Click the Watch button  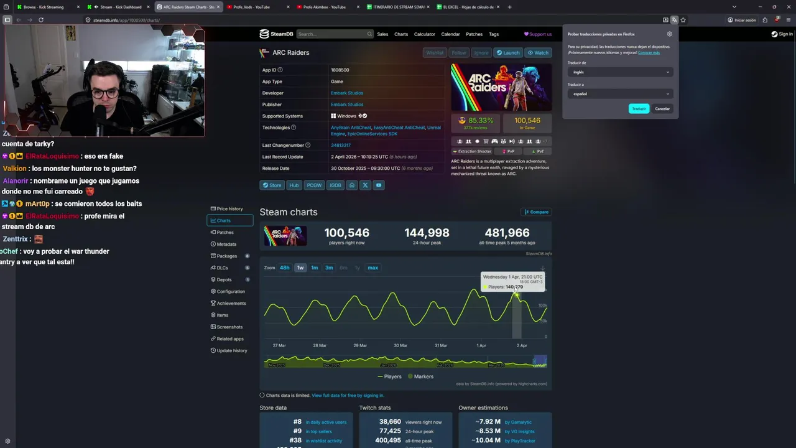coord(538,53)
